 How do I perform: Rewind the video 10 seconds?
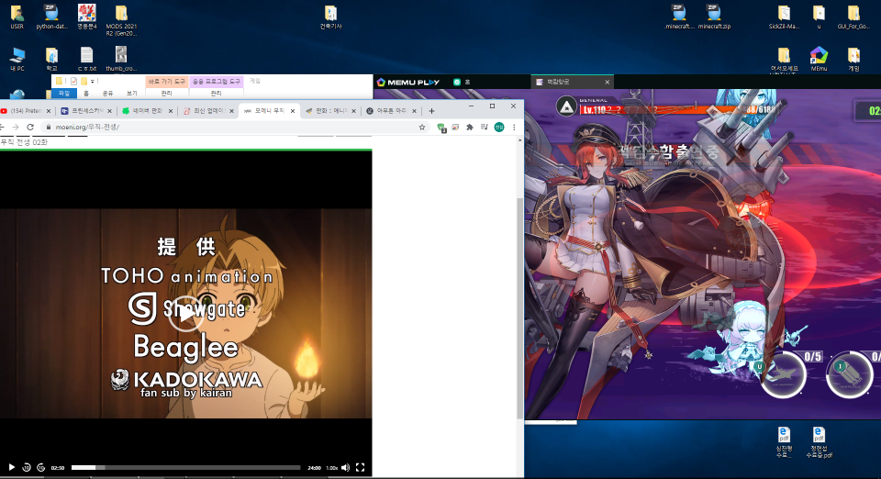point(27,468)
